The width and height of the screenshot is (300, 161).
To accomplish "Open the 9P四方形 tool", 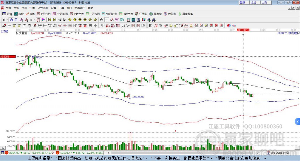I will click(60, 14).
